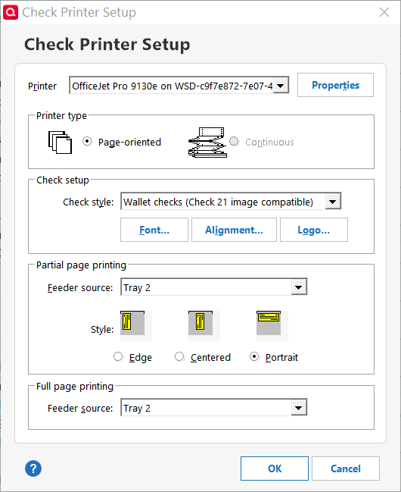Expand Partial page printing Feeder source dropdown
Screen dimensions: 401x492
(x=299, y=287)
